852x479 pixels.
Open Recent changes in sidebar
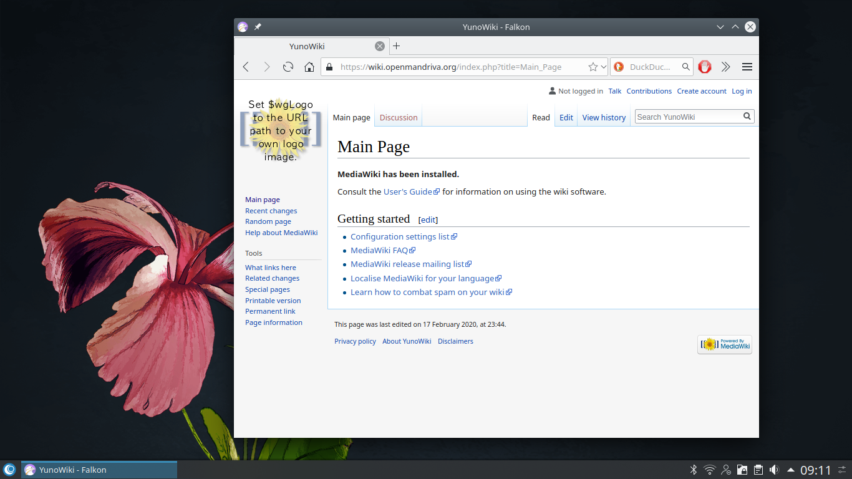pyautogui.click(x=271, y=211)
